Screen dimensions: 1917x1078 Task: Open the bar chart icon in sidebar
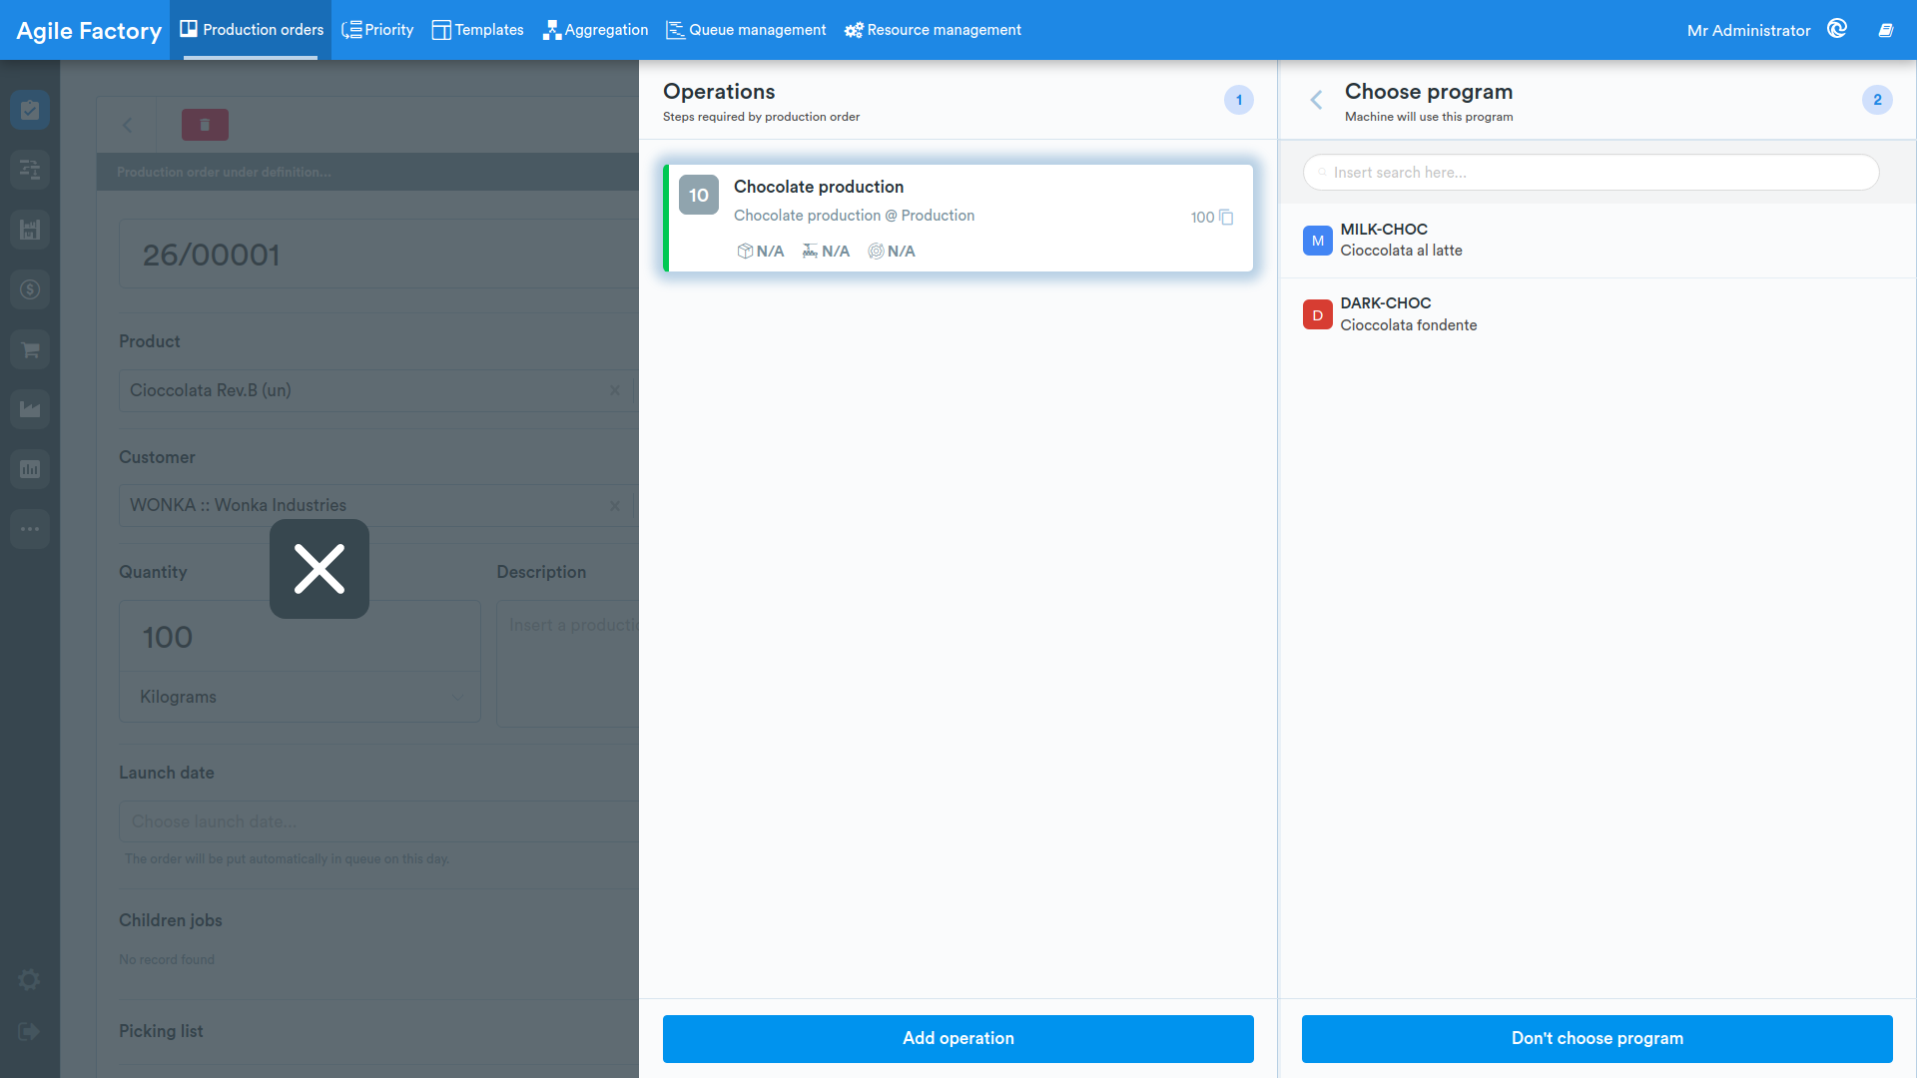click(x=30, y=469)
